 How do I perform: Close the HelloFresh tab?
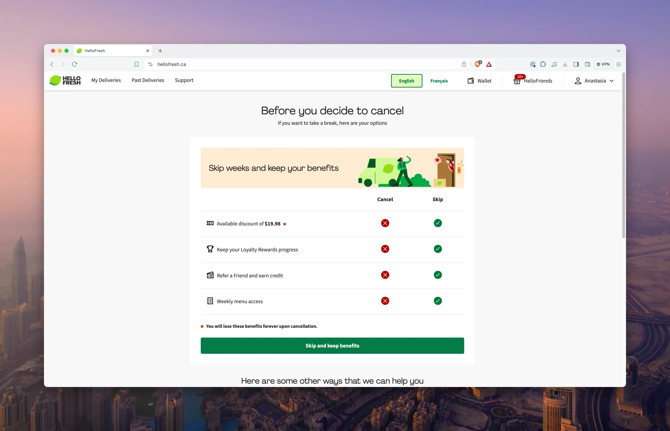(x=148, y=51)
